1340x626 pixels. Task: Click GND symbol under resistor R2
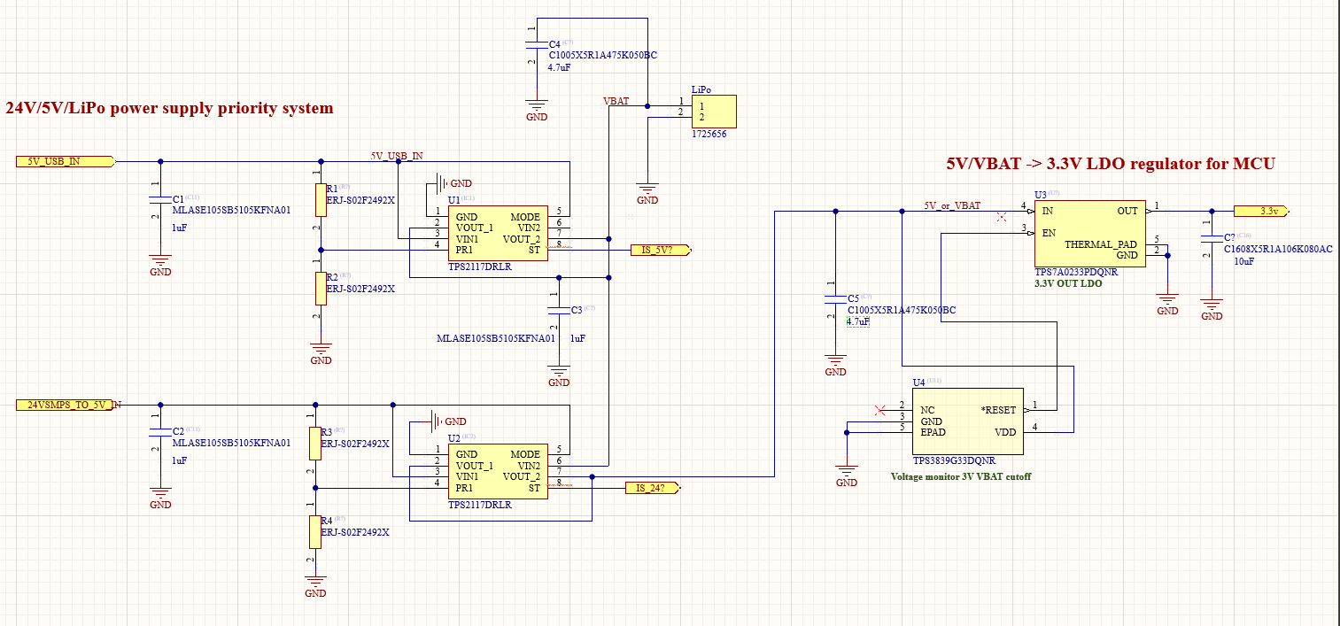(x=321, y=352)
